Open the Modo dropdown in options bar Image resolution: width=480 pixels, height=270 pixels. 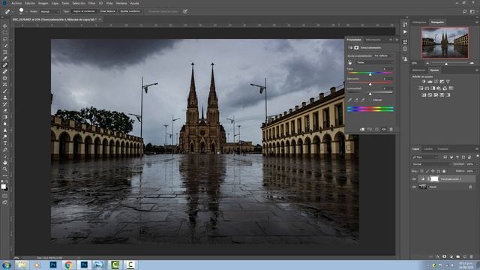tap(50, 11)
